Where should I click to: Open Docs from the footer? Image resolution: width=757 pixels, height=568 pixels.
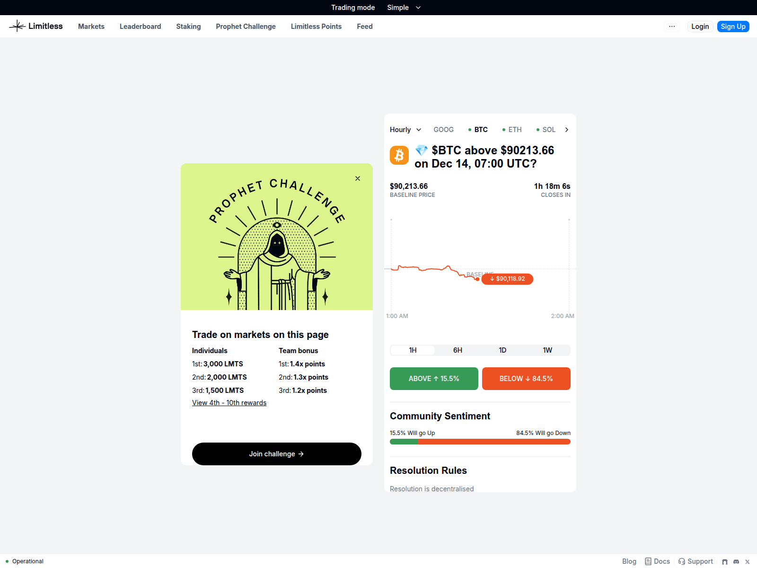[x=658, y=561]
